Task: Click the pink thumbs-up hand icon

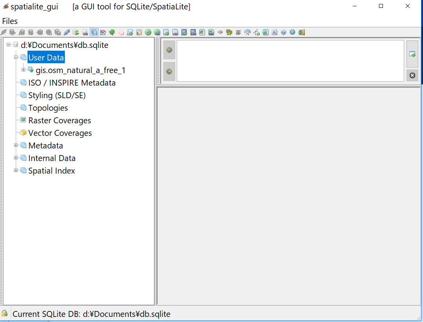Action: (121, 32)
